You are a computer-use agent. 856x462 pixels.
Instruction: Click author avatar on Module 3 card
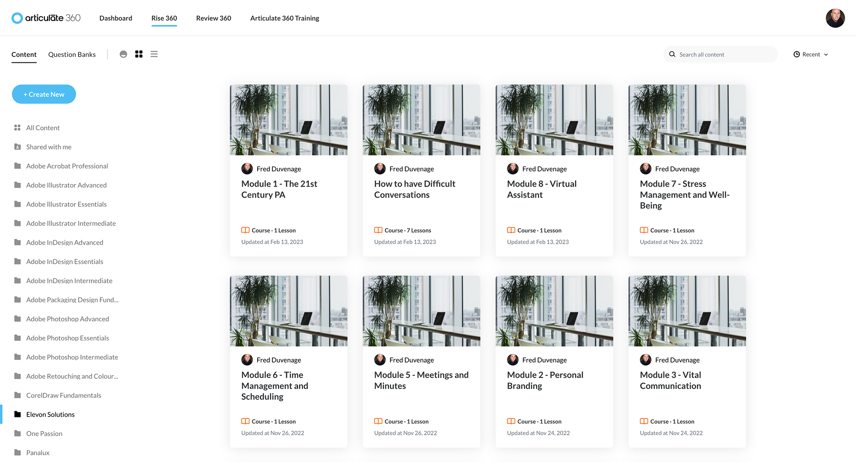(646, 360)
